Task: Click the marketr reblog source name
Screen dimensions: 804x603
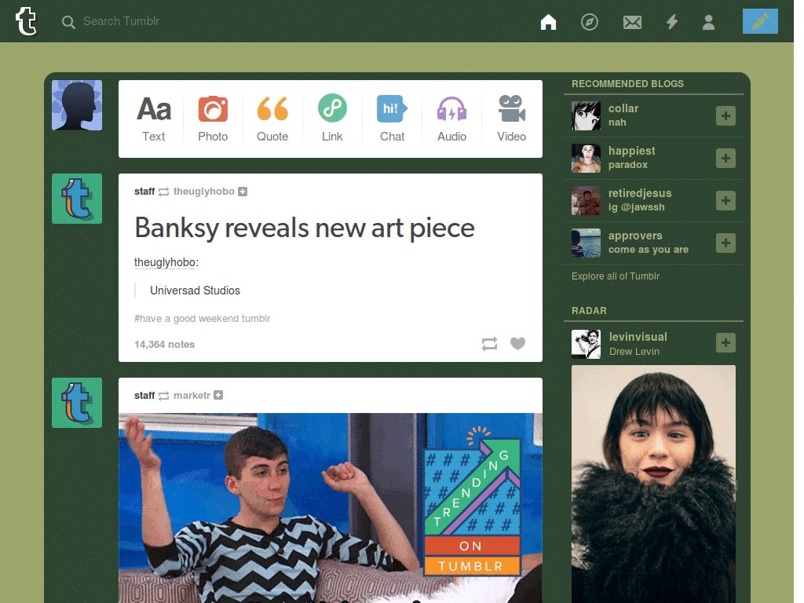Action: point(192,396)
